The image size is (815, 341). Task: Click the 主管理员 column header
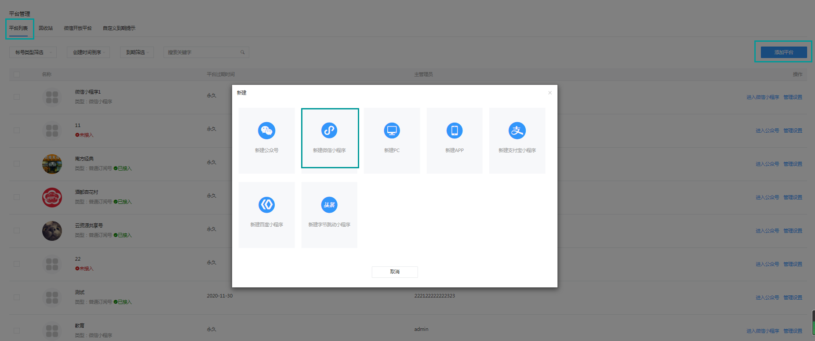tap(423, 74)
